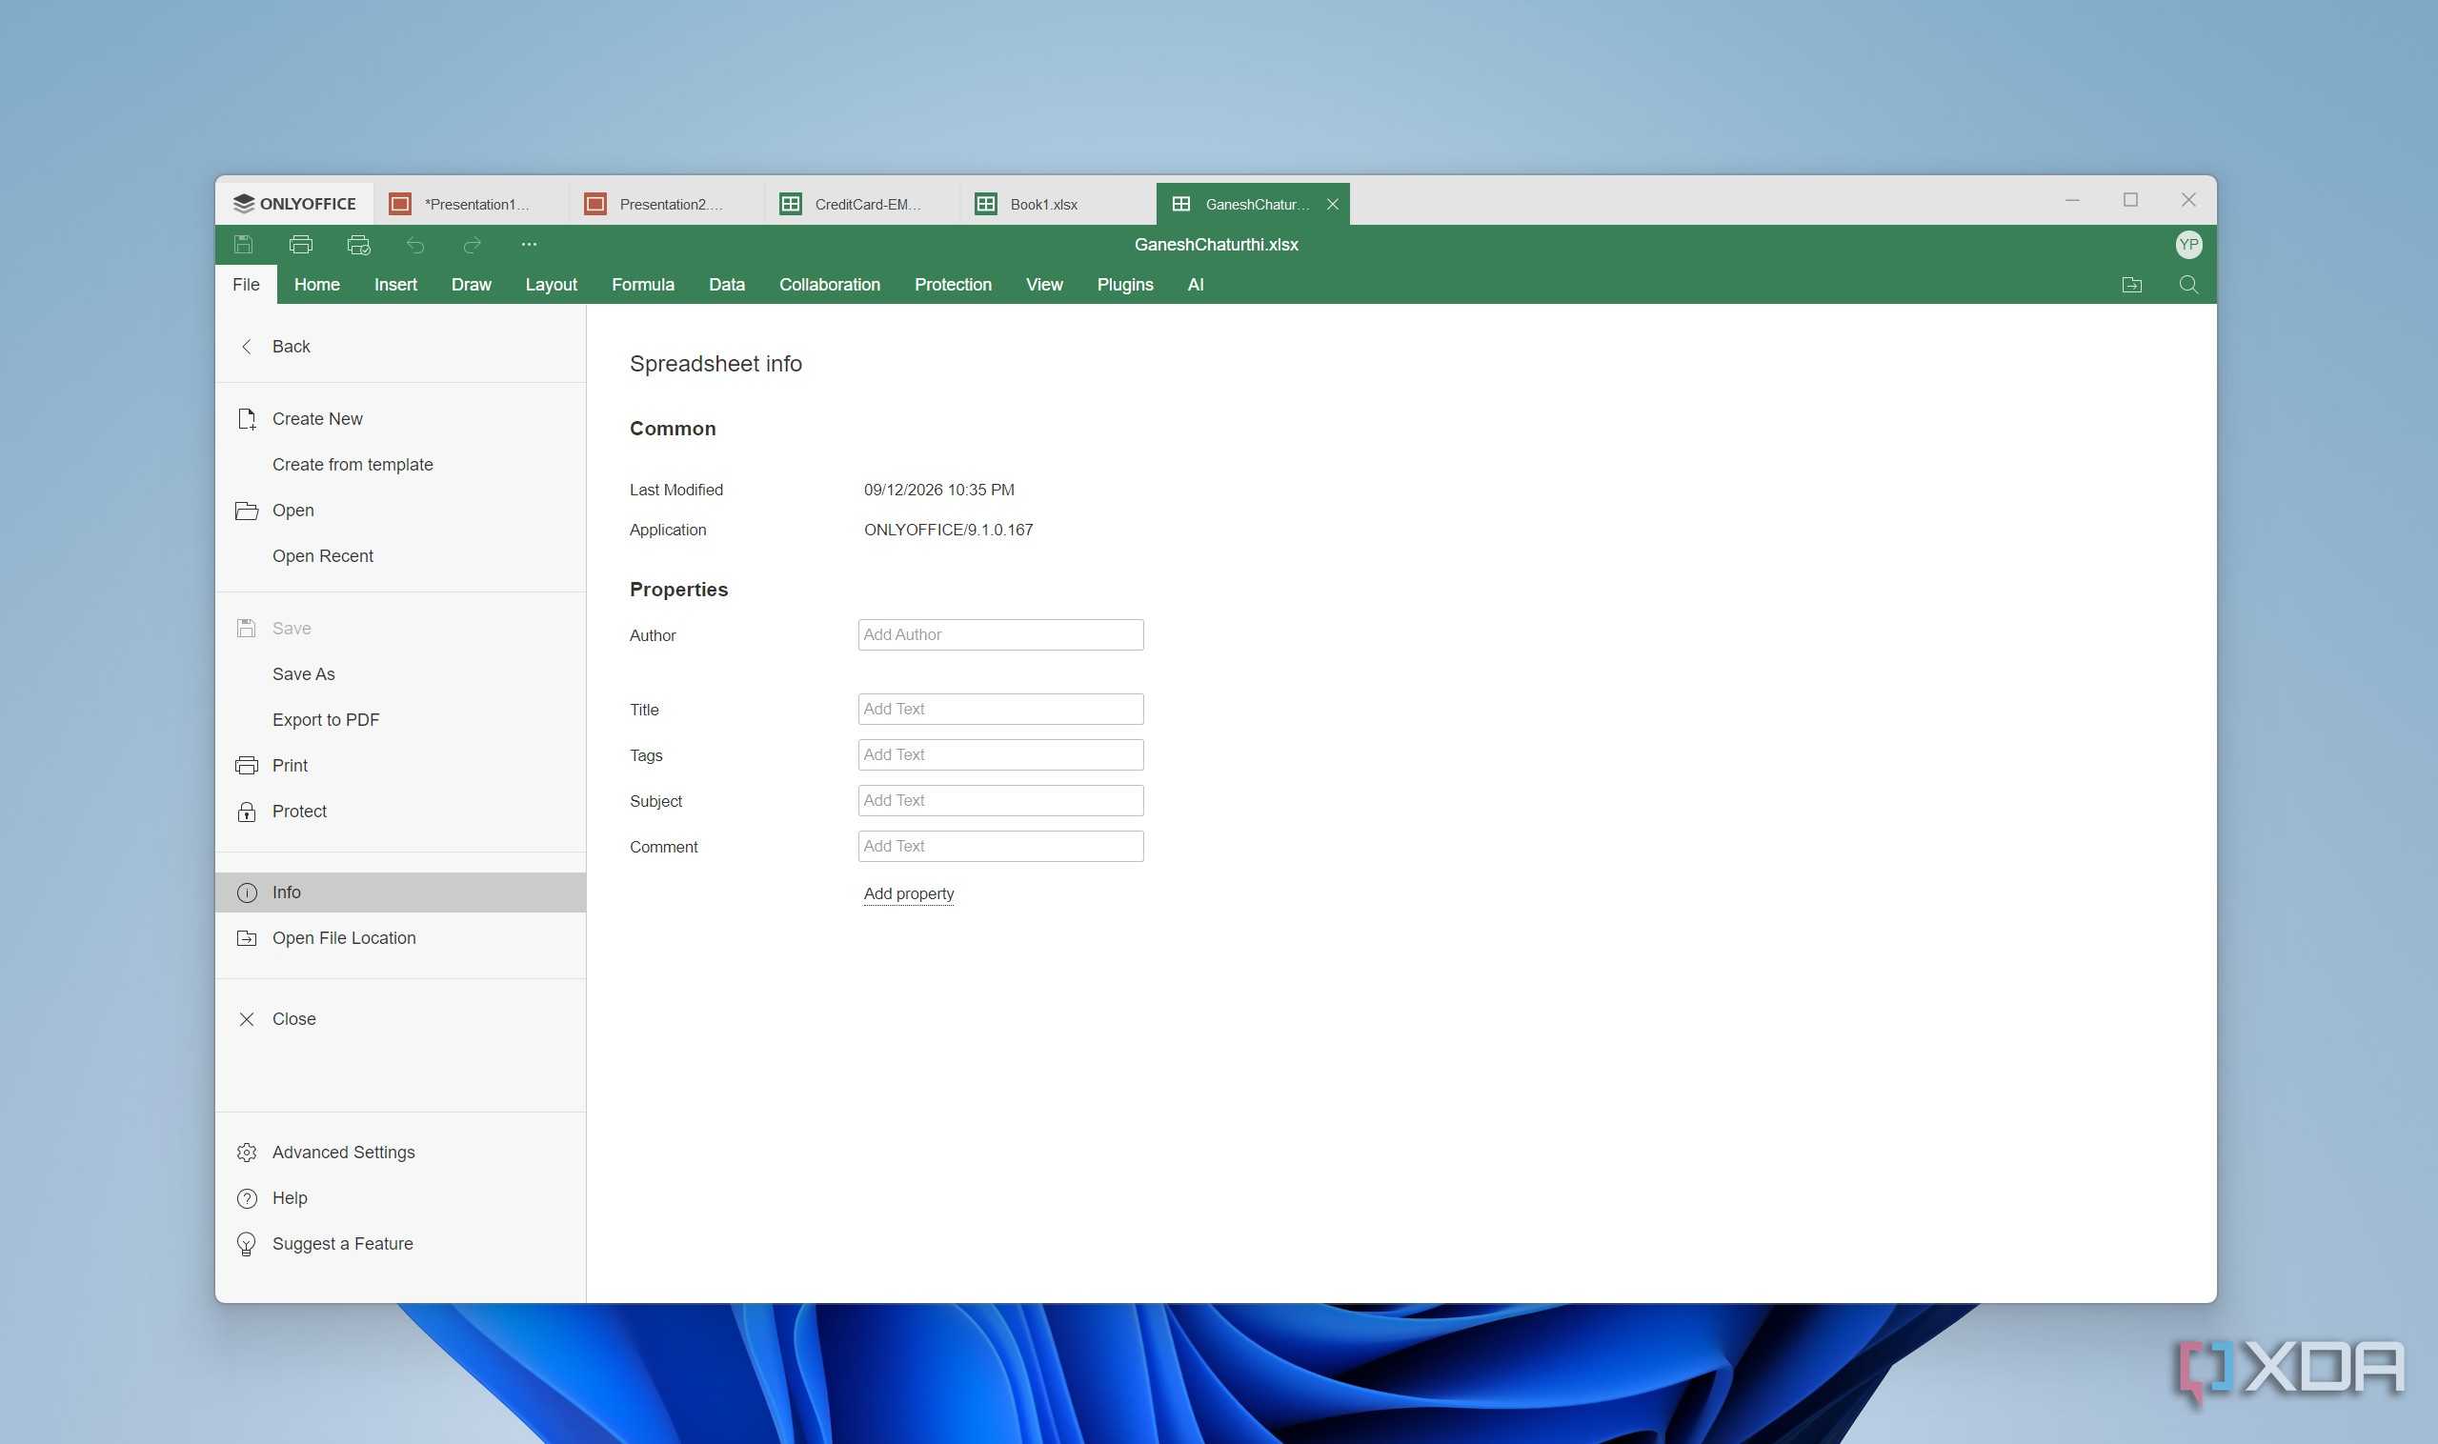Choose Open in the File sidebar
Image resolution: width=2438 pixels, height=1444 pixels.
pos(400,511)
